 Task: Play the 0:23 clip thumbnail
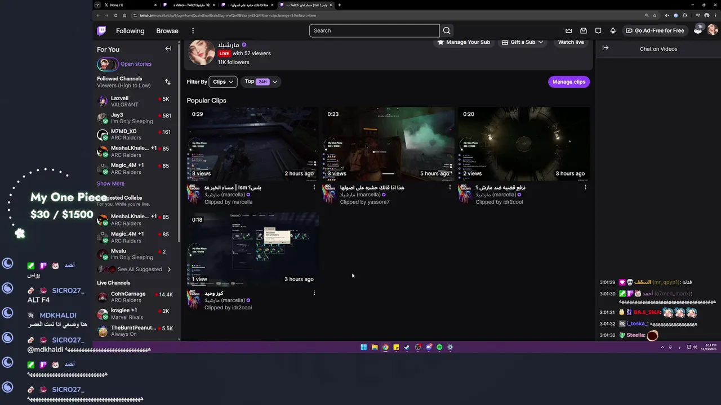[388, 143]
